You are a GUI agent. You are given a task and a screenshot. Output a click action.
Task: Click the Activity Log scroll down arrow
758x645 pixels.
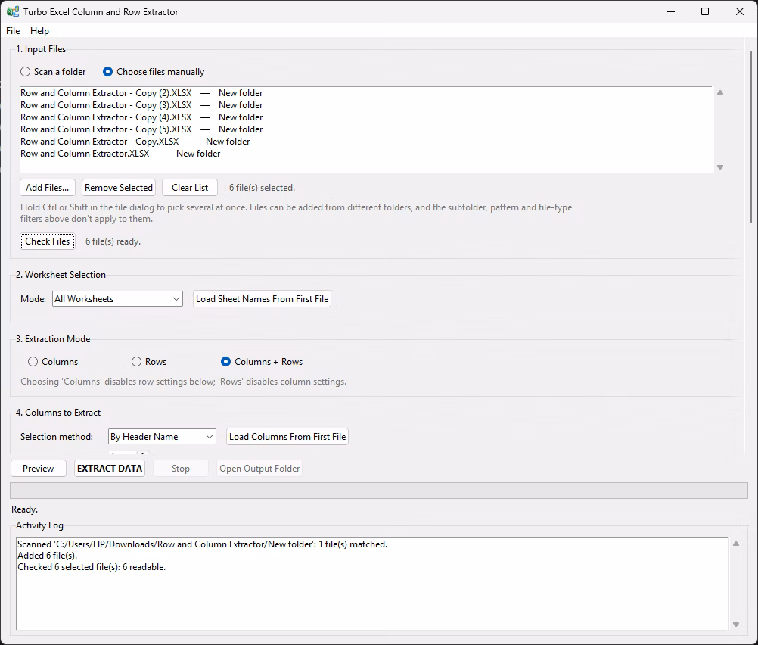point(736,625)
